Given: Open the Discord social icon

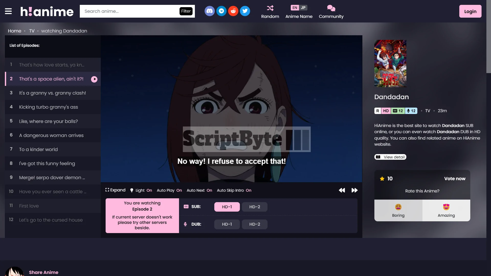Looking at the screenshot, I should point(209,11).
